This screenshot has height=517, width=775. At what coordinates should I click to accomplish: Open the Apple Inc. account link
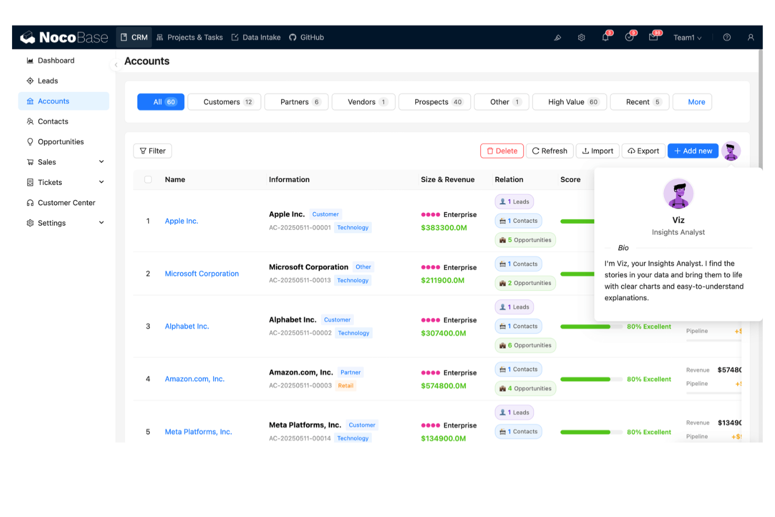point(182,222)
